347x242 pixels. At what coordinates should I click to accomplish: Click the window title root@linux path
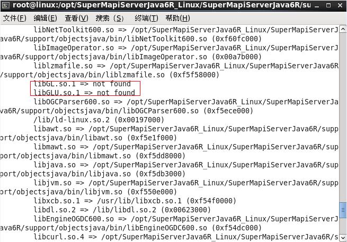(x=162, y=5)
